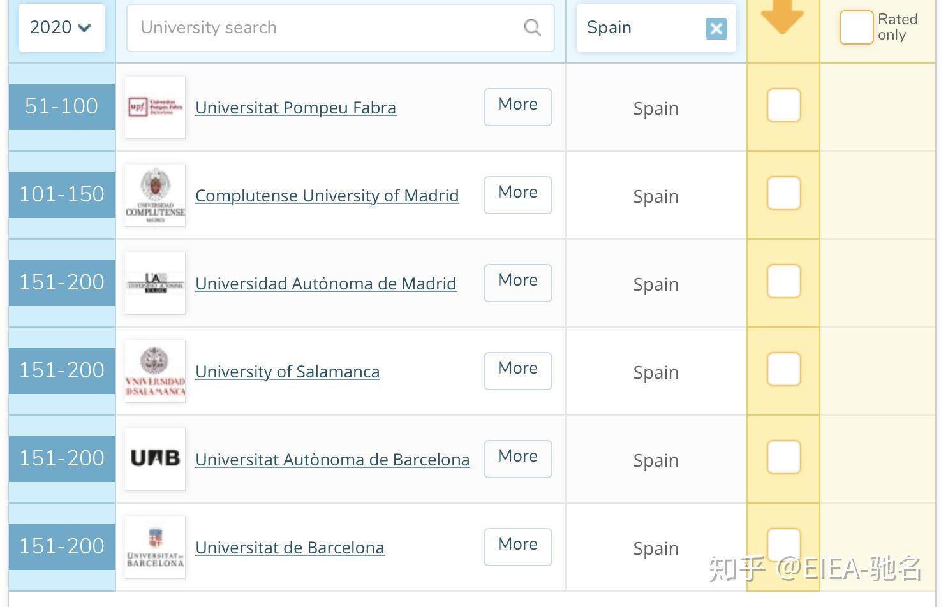This screenshot has width=948, height=607.
Task: Open Universitat de Barcelona link
Action: (x=290, y=548)
